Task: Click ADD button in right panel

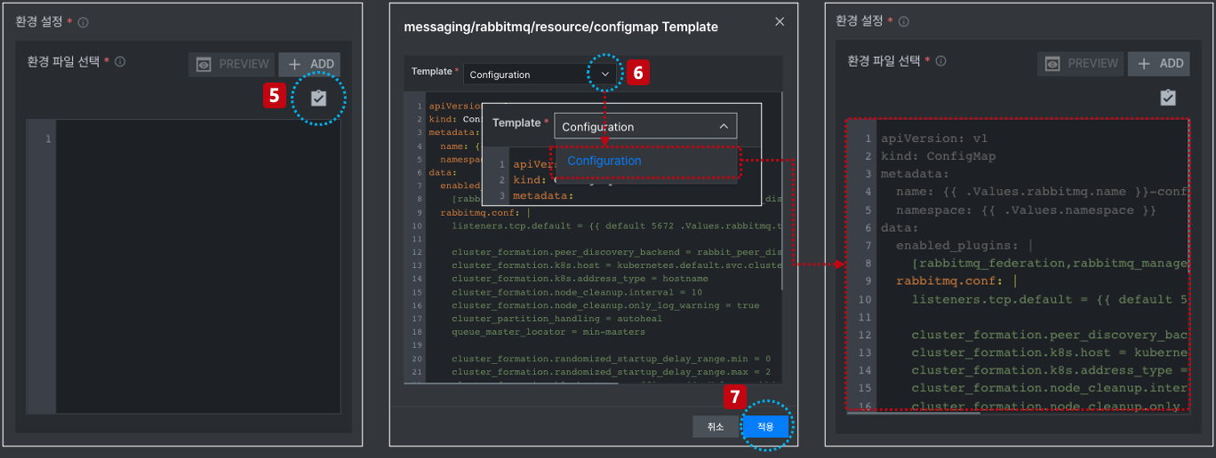Action: (1159, 64)
